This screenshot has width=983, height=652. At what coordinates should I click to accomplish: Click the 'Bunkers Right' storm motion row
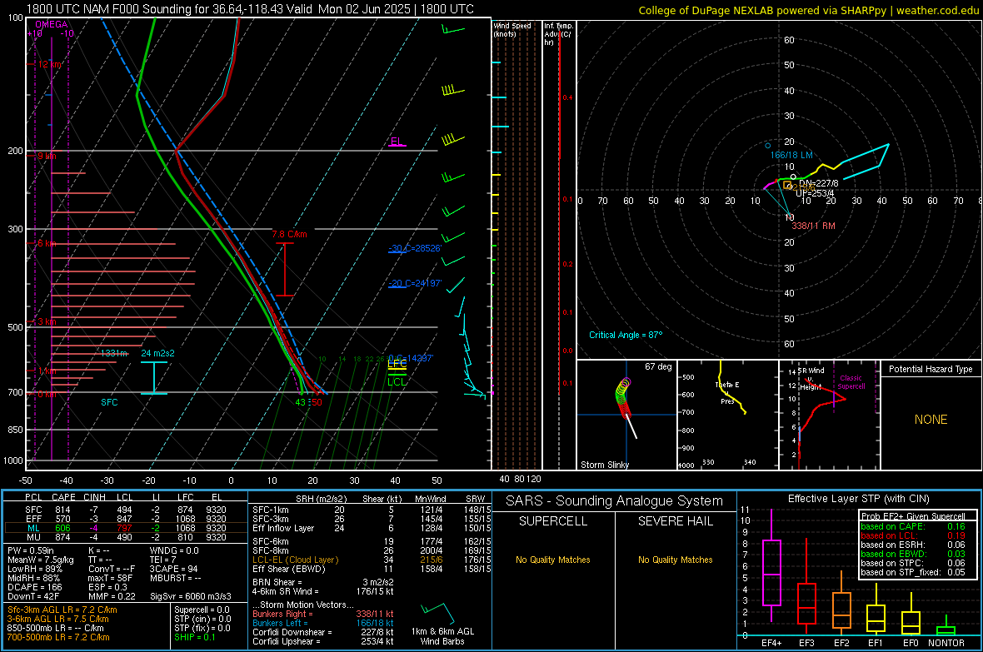coord(323,614)
